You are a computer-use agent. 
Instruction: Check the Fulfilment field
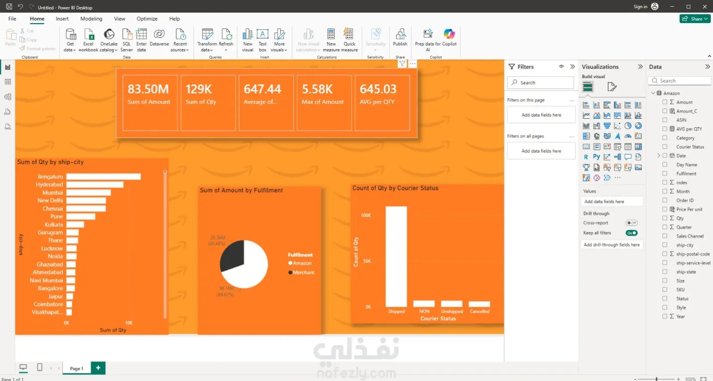pyautogui.click(x=665, y=174)
